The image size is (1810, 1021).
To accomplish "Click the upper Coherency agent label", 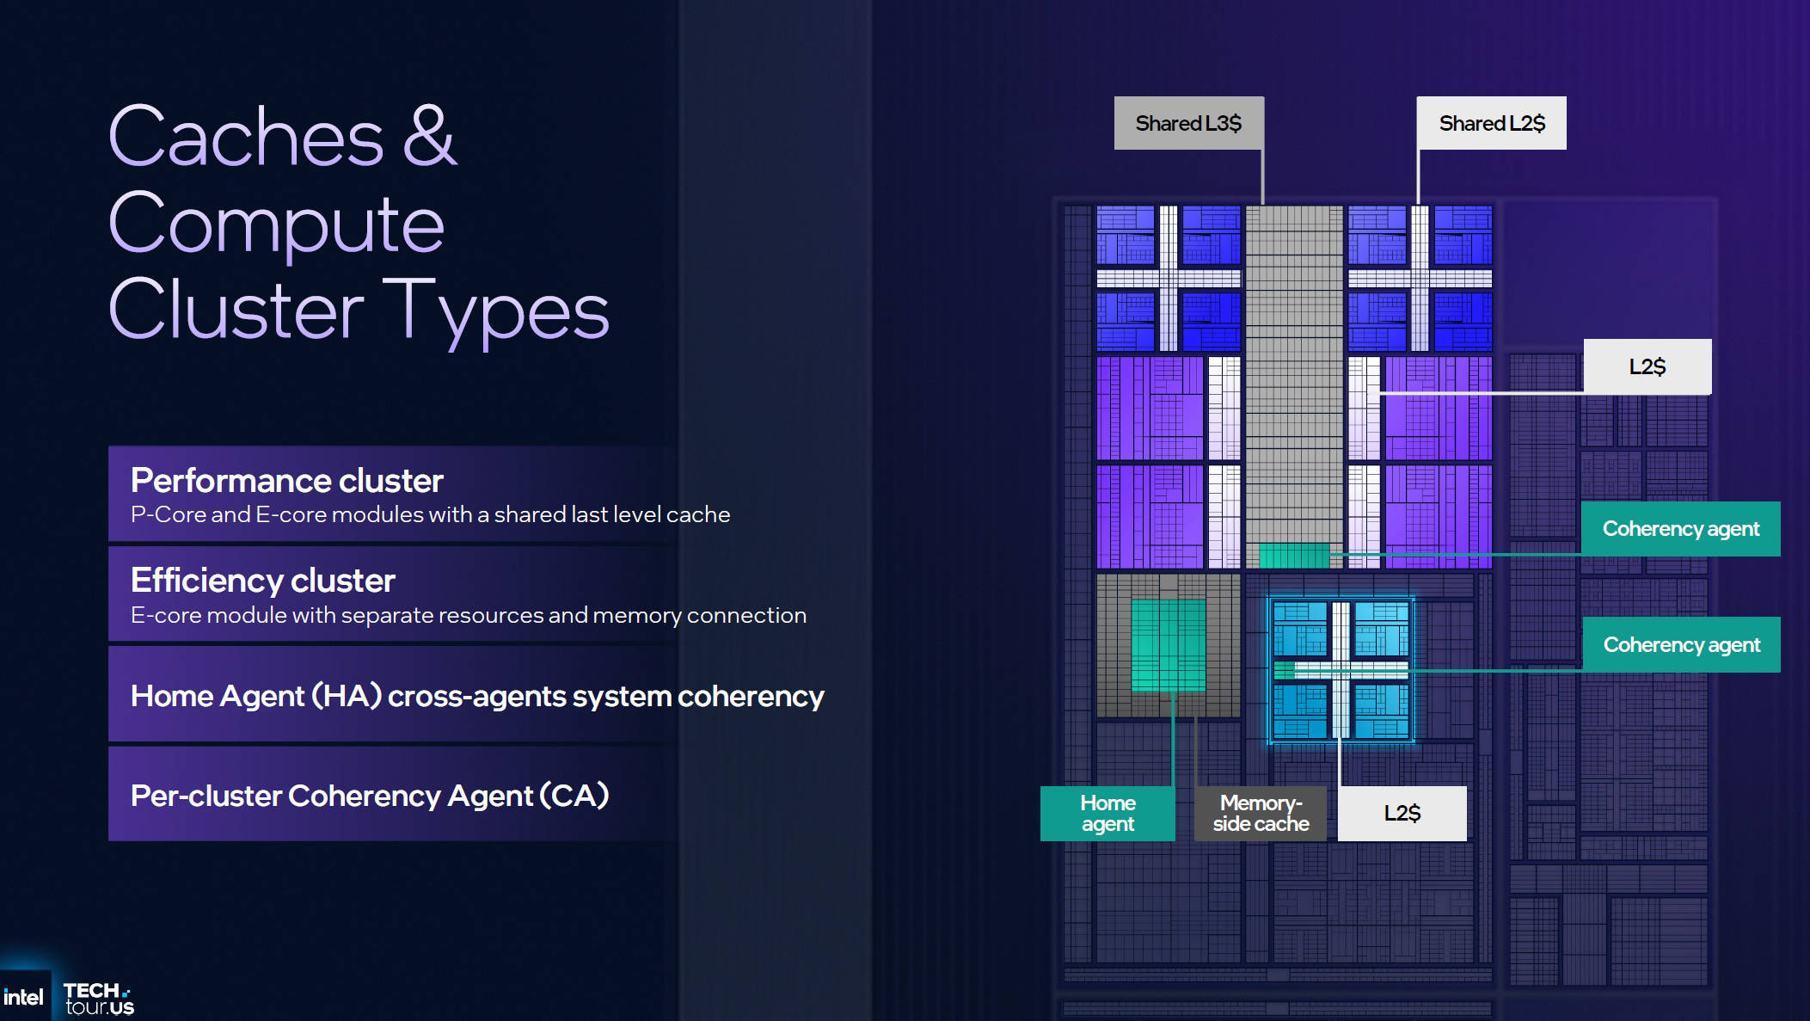I will tap(1680, 529).
